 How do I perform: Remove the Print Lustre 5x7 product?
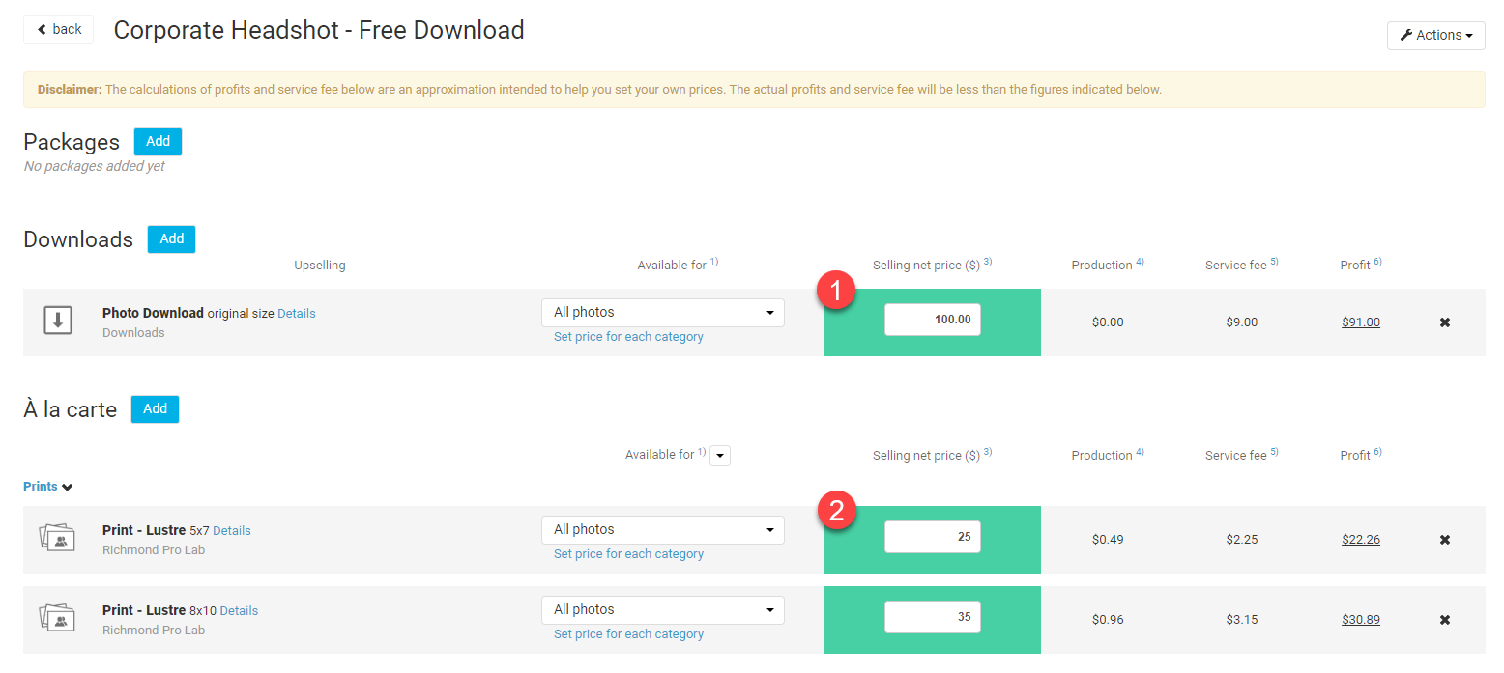click(1445, 540)
